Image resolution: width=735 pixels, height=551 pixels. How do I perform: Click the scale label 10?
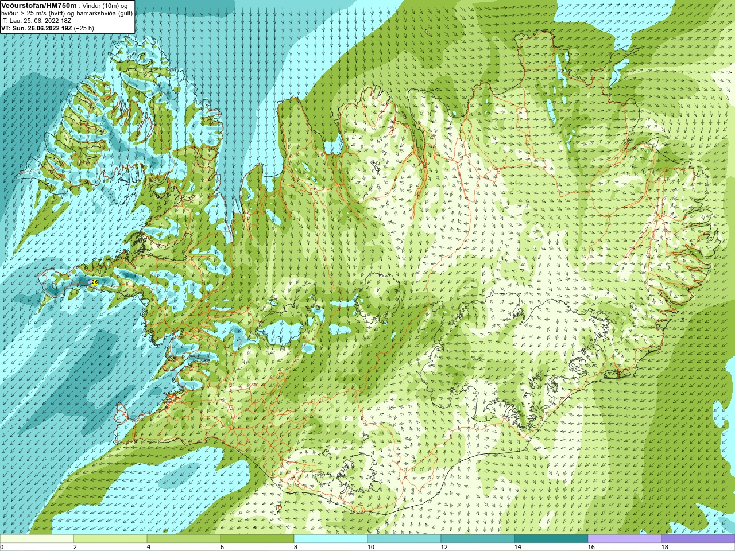click(370, 547)
